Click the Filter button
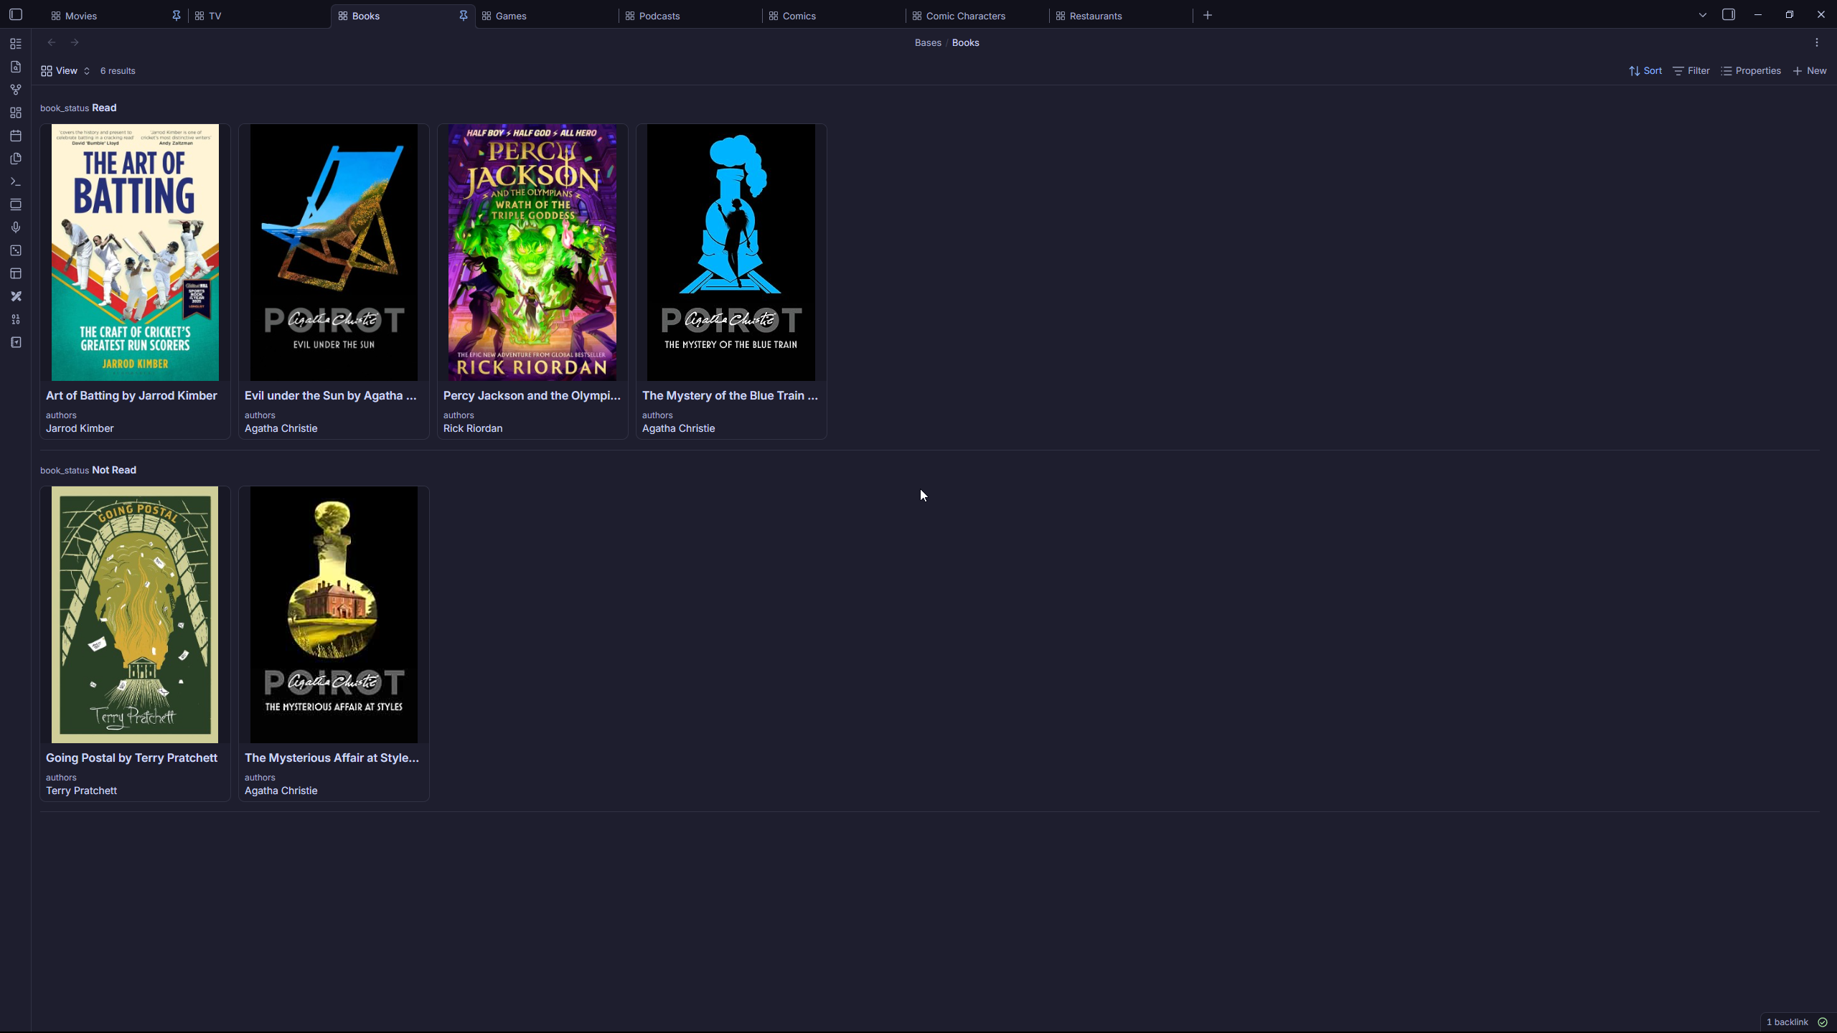 pos(1691,71)
